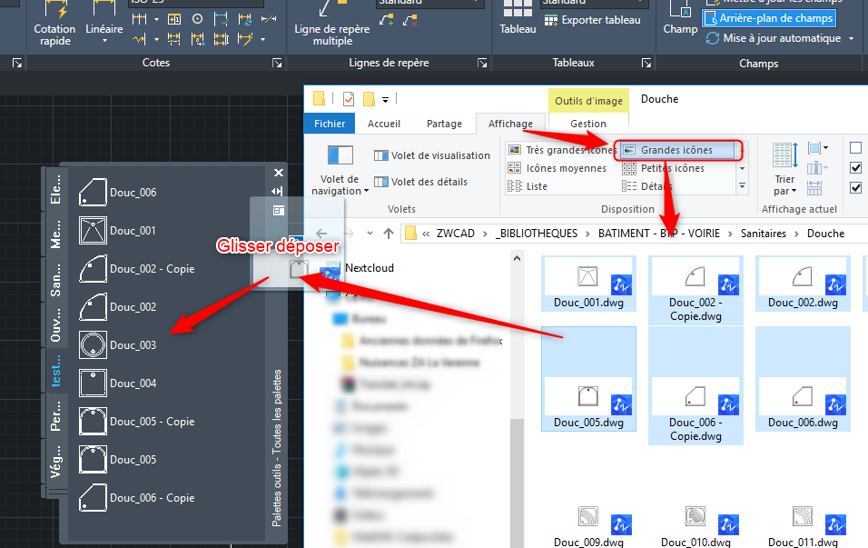Expand the Lignes de repère panel launcher
Screen dimensions: 868x548
pos(482,64)
